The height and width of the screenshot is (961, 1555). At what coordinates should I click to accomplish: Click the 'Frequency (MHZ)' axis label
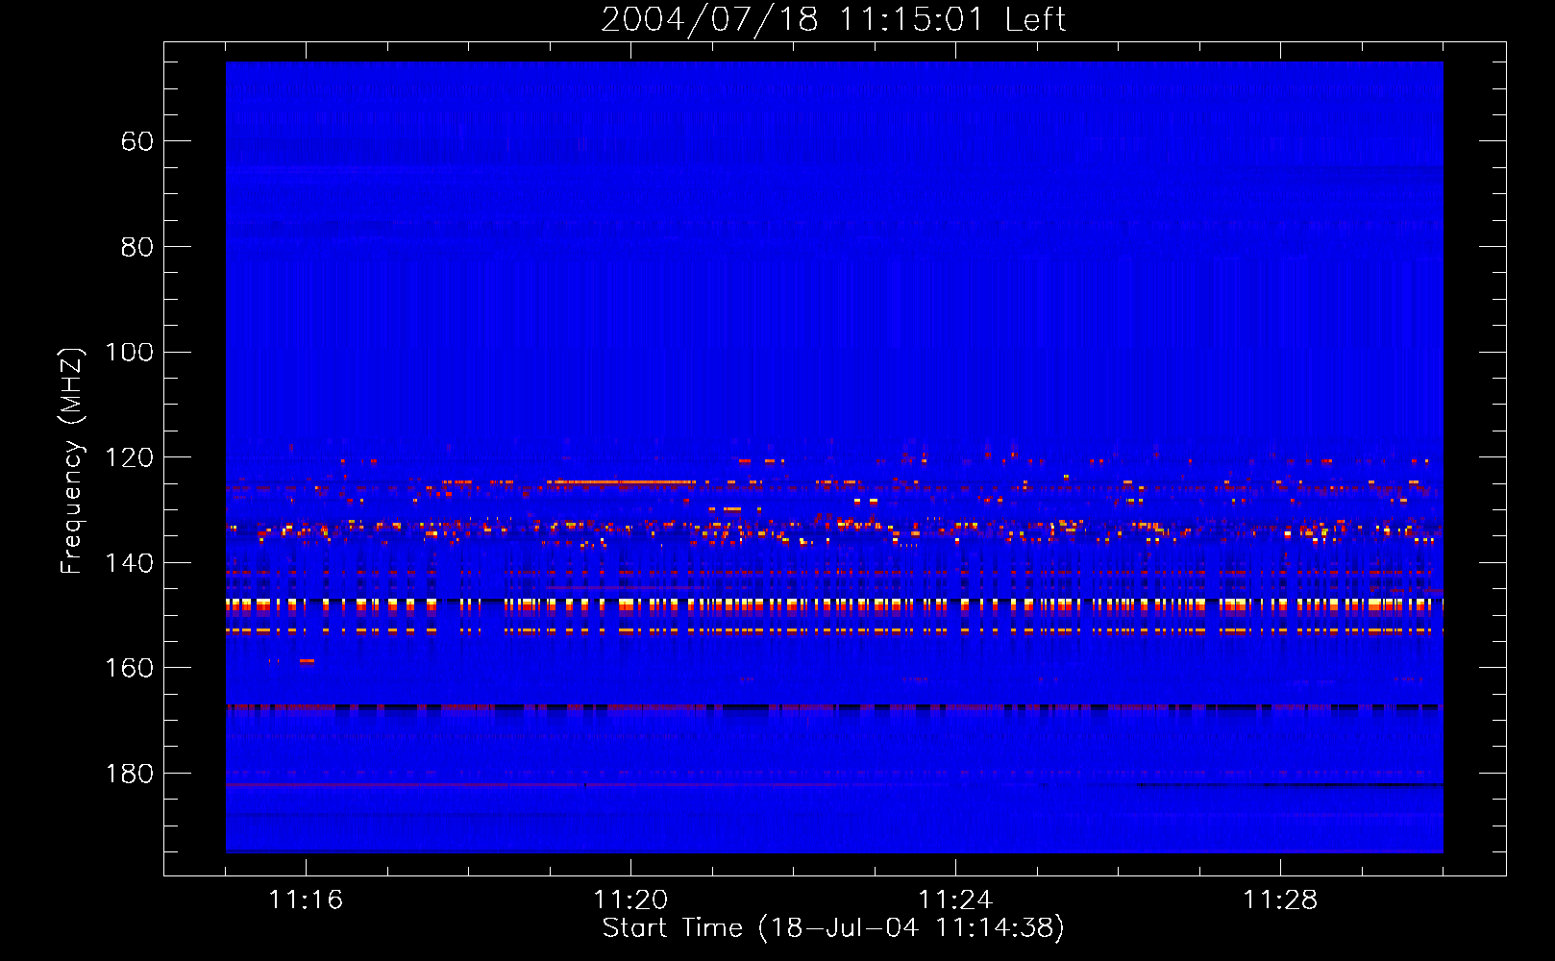point(72,460)
